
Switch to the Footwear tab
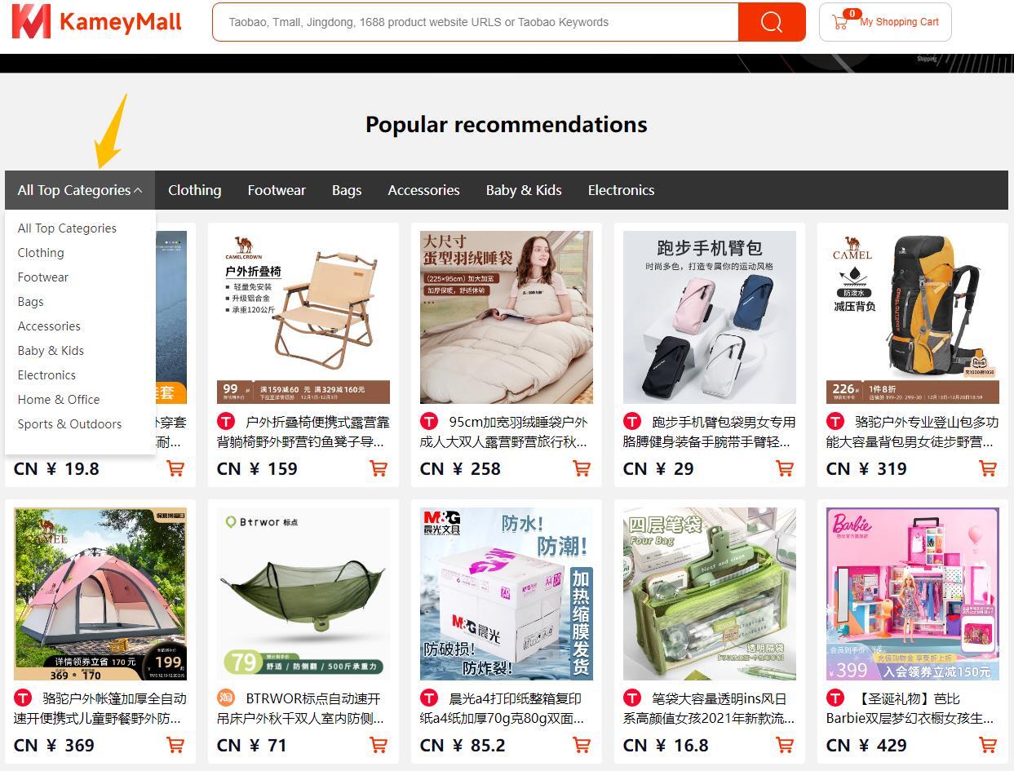277,190
